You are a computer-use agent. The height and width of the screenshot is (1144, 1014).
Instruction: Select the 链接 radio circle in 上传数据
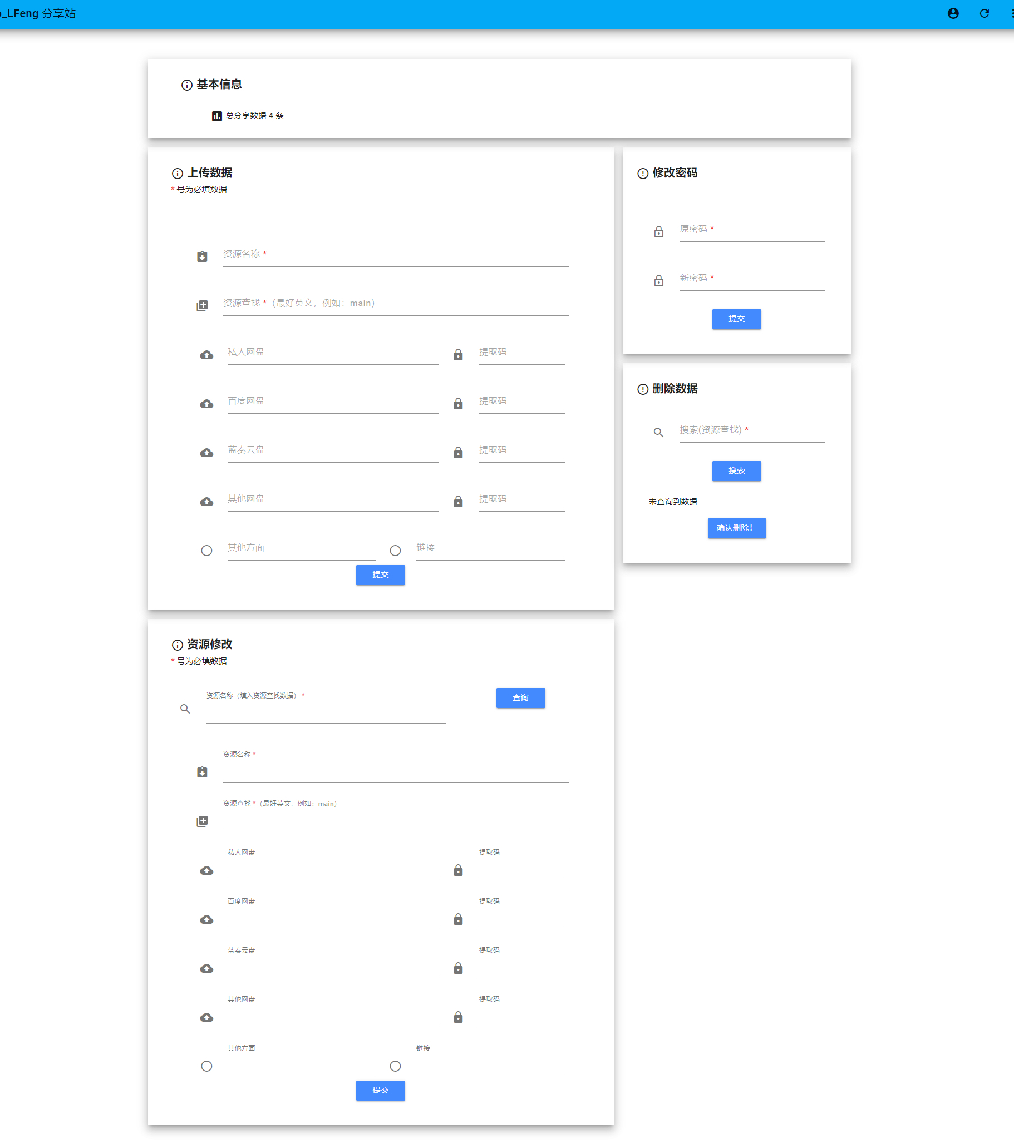tap(396, 551)
